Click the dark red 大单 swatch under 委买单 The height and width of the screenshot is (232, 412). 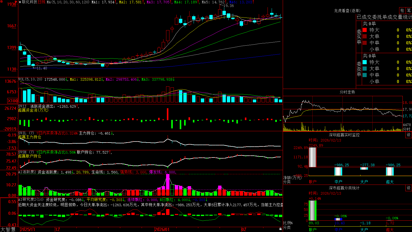coord(365,36)
